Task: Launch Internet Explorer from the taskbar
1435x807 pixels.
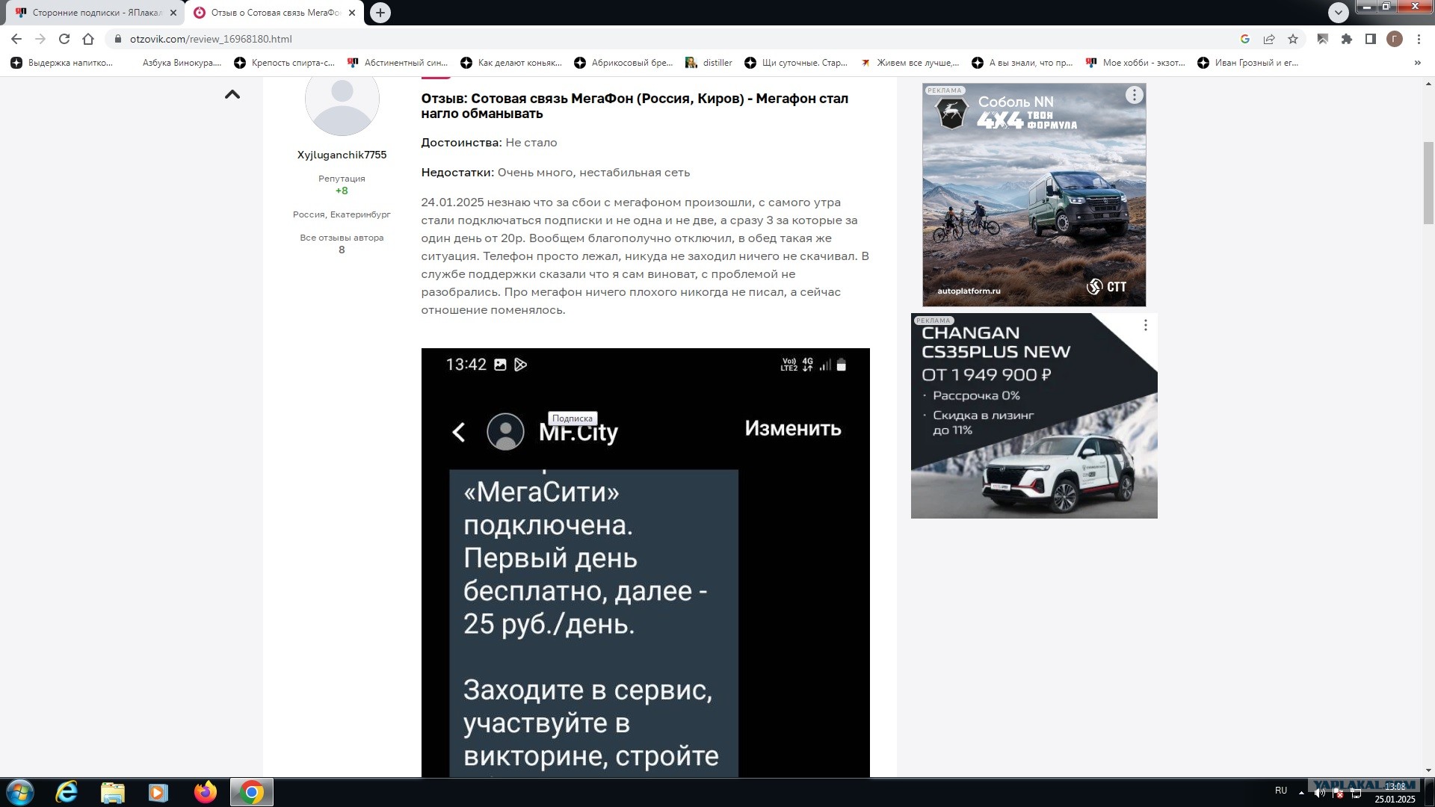Action: click(67, 792)
